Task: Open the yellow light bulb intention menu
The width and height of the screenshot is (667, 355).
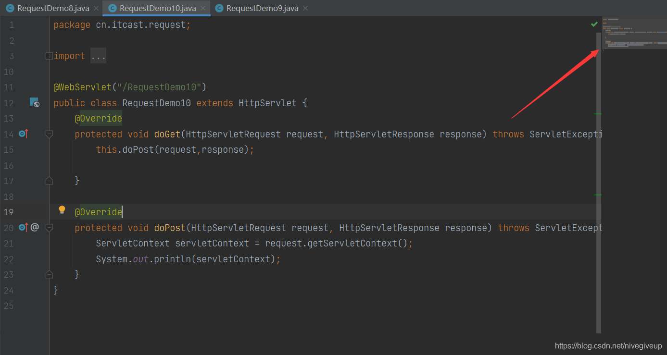Action: [x=62, y=210]
